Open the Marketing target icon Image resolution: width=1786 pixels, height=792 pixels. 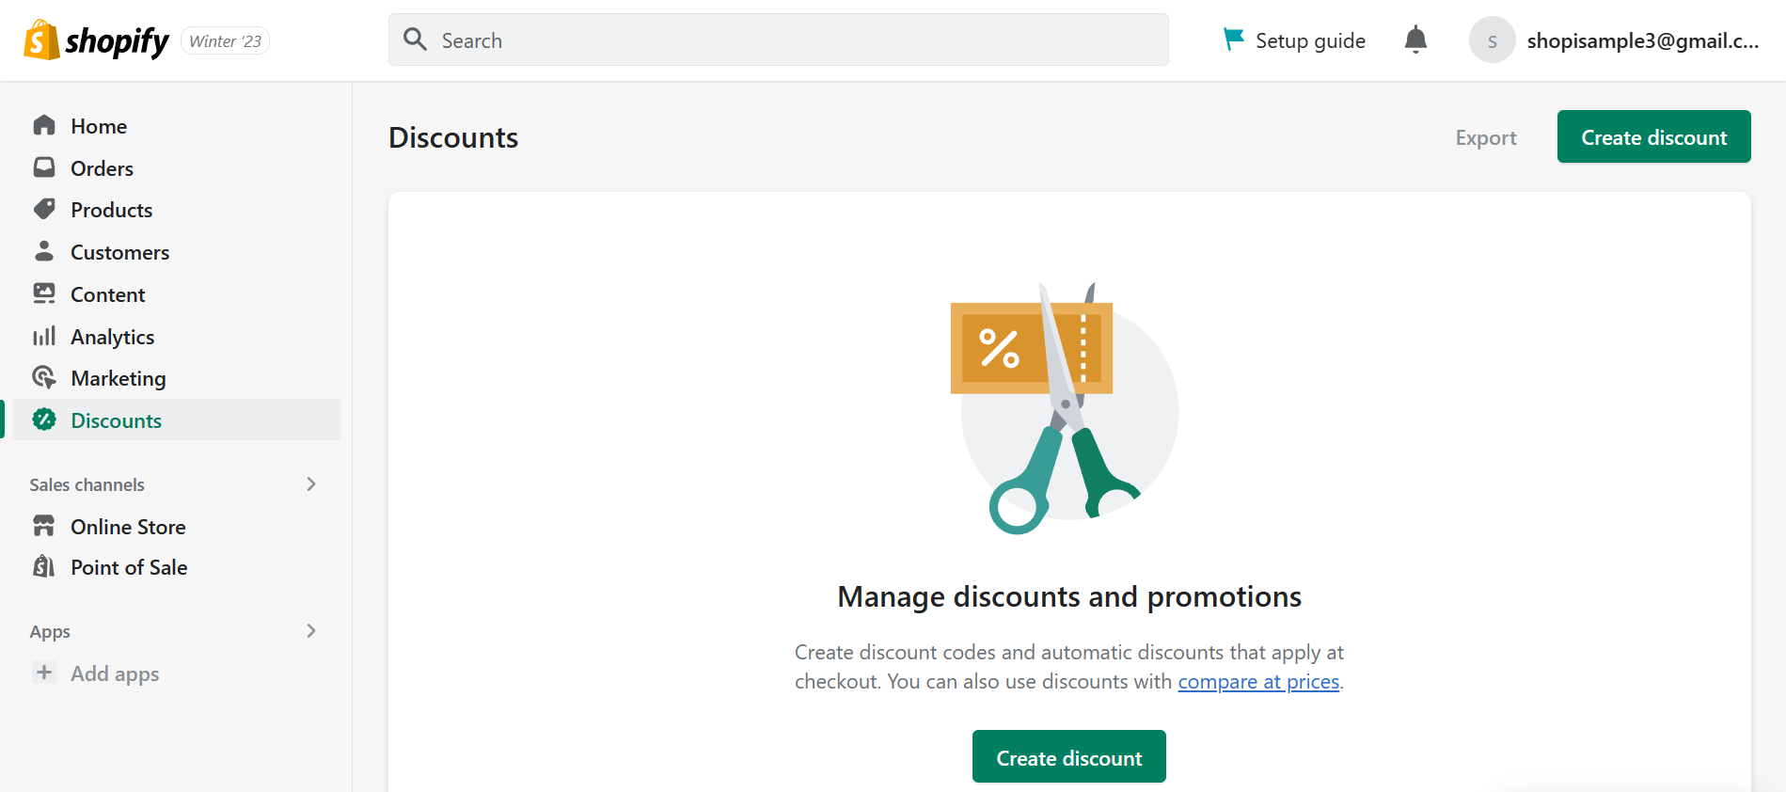44,377
